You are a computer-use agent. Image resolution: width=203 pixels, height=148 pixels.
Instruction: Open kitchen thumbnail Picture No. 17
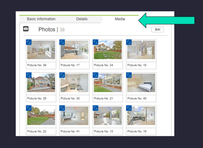pos(75,50)
